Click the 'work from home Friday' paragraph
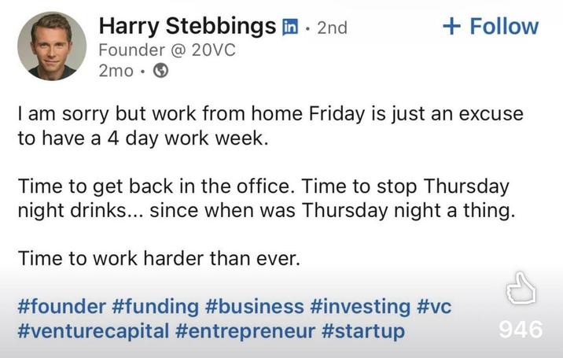 click(270, 126)
